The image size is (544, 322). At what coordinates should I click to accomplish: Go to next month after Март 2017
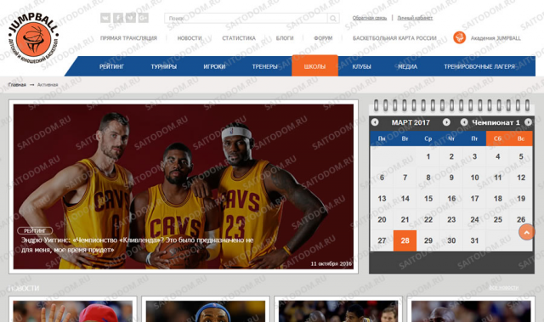[446, 122]
